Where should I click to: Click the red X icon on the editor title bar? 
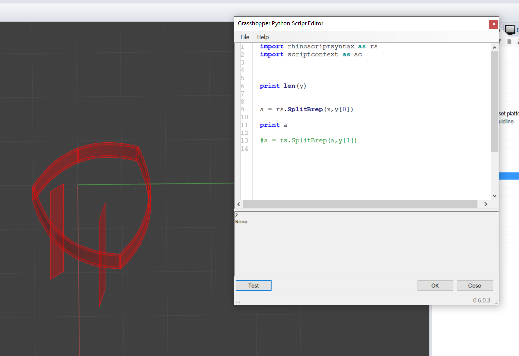494,23
